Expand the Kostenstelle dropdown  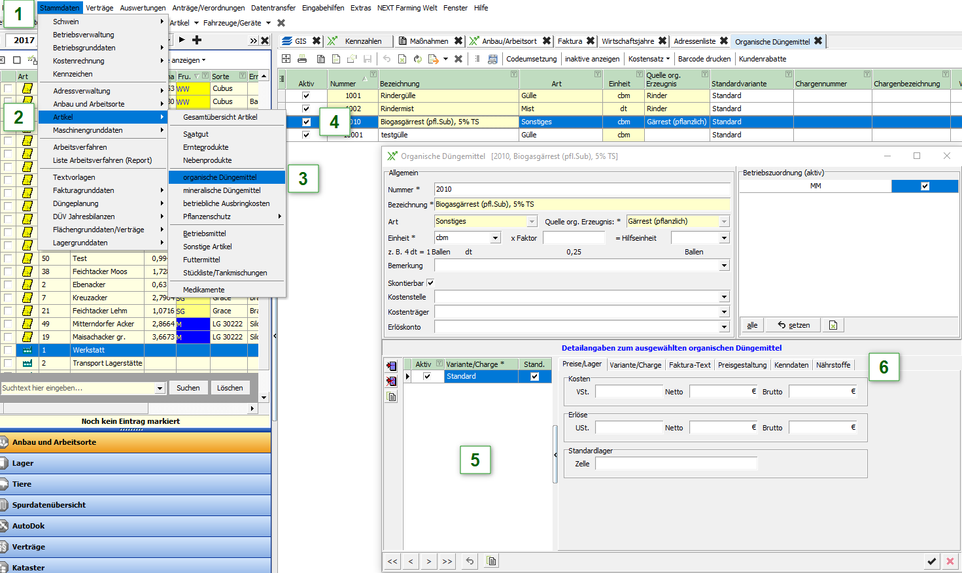pos(724,297)
